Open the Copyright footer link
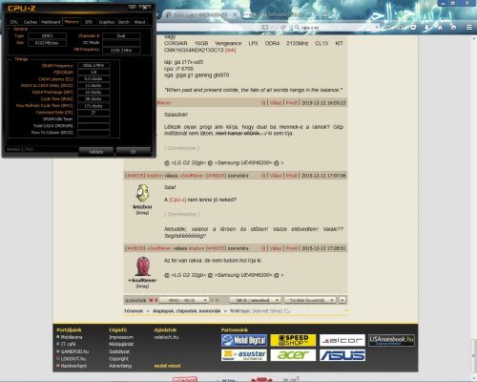 point(118,358)
